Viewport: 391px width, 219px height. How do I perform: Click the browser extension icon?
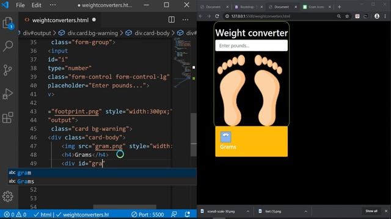tap(357, 16)
